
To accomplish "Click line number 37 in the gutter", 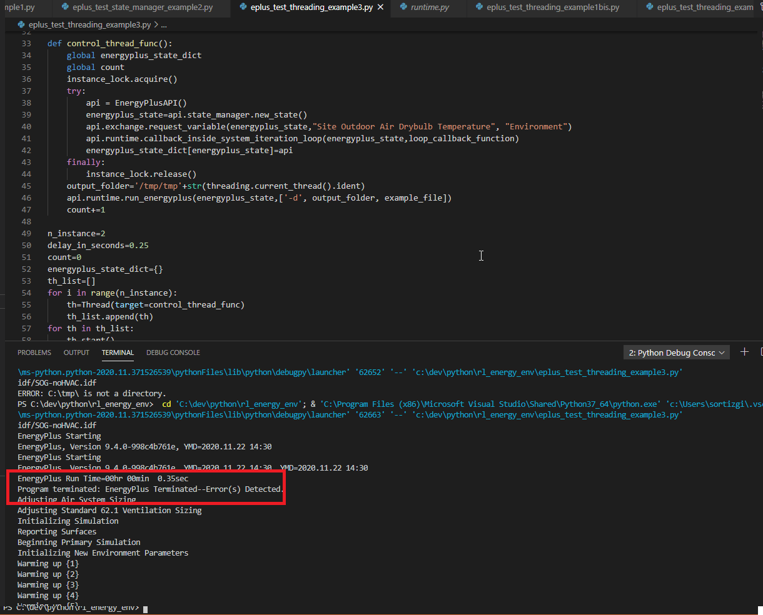I will (26, 91).
